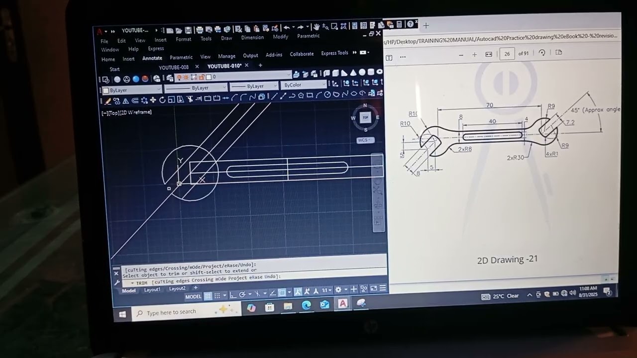637x358 pixels.
Task: Toggle the drawing grid display in status bar
Action: point(208,296)
